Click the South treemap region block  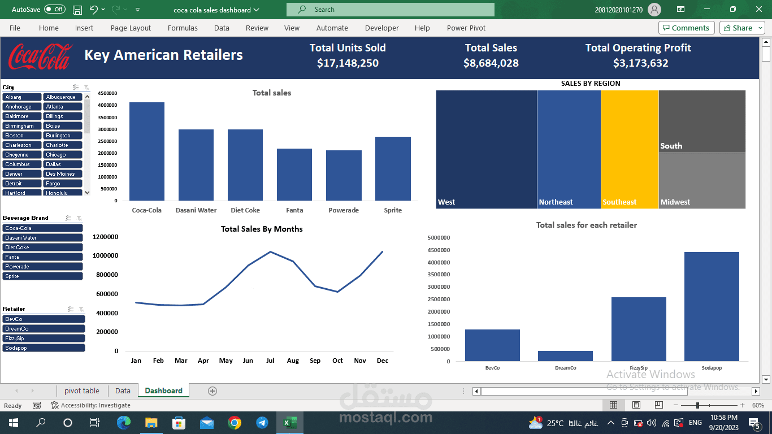click(702, 121)
